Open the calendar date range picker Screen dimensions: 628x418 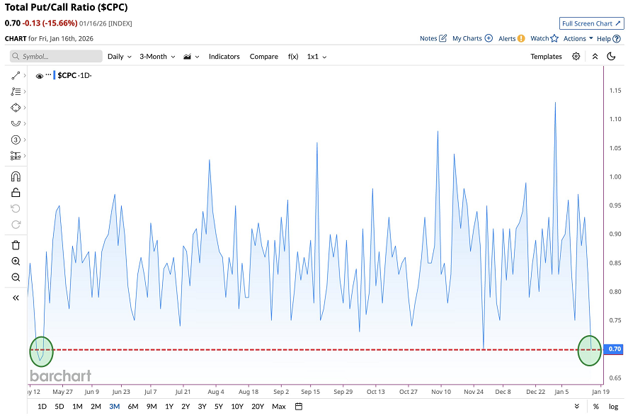pos(299,407)
